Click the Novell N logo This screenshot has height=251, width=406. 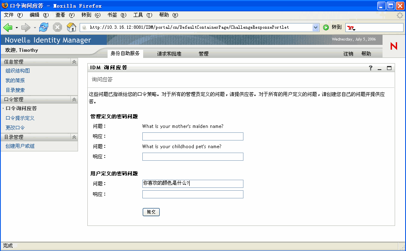(x=394, y=46)
